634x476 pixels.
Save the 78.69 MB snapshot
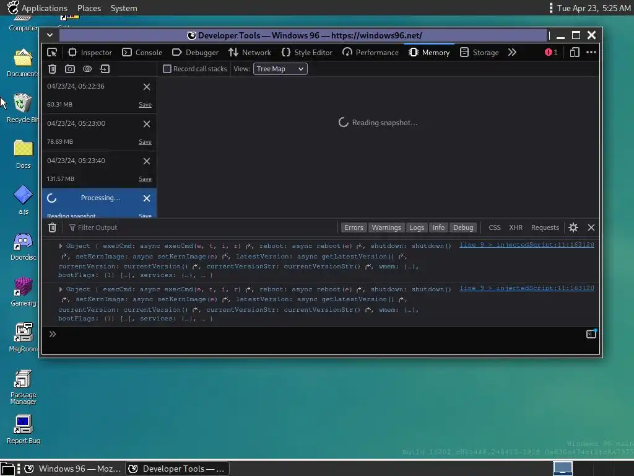coord(145,142)
